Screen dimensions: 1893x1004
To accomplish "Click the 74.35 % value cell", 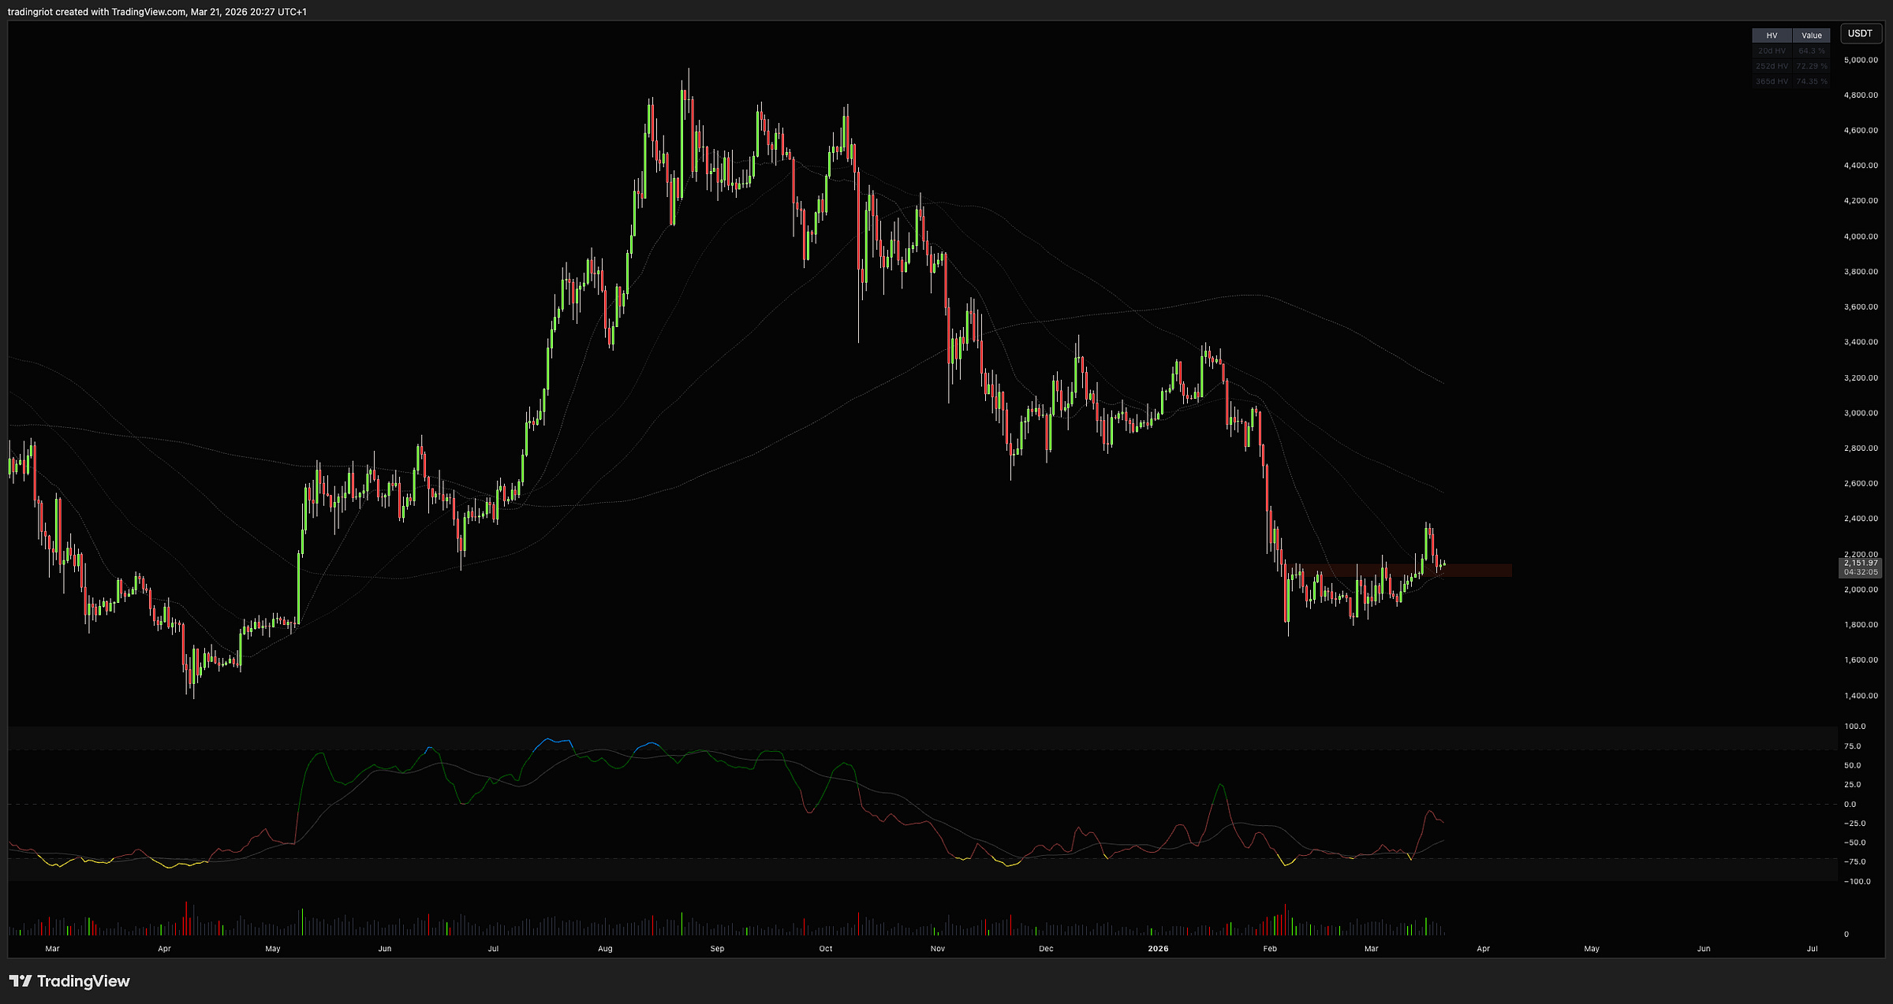I will pos(1811,81).
